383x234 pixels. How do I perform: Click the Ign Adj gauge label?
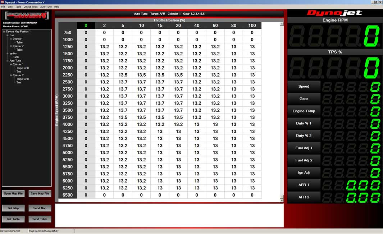(304, 173)
